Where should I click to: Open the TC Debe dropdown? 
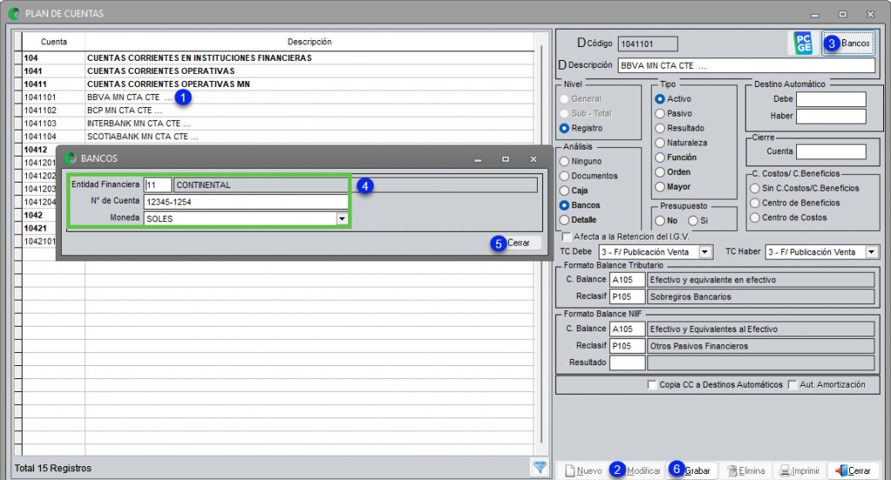coord(705,251)
